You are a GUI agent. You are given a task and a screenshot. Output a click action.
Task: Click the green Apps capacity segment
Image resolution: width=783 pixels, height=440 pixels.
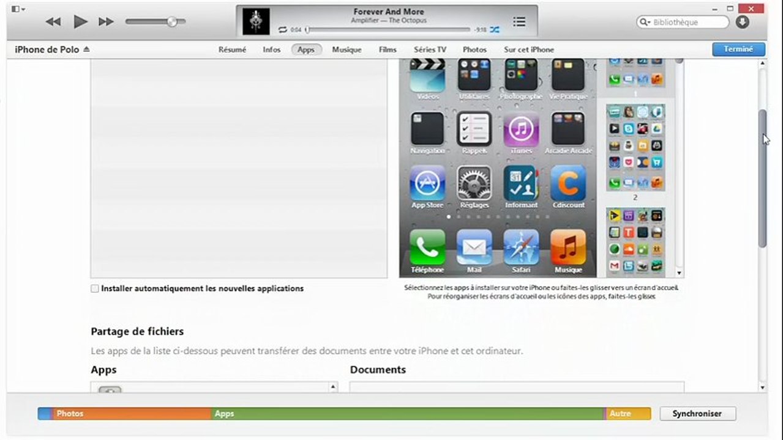[408, 414]
